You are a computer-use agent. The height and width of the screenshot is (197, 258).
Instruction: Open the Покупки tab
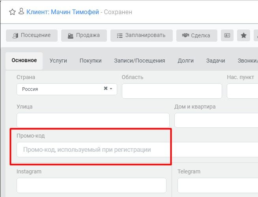(x=90, y=61)
